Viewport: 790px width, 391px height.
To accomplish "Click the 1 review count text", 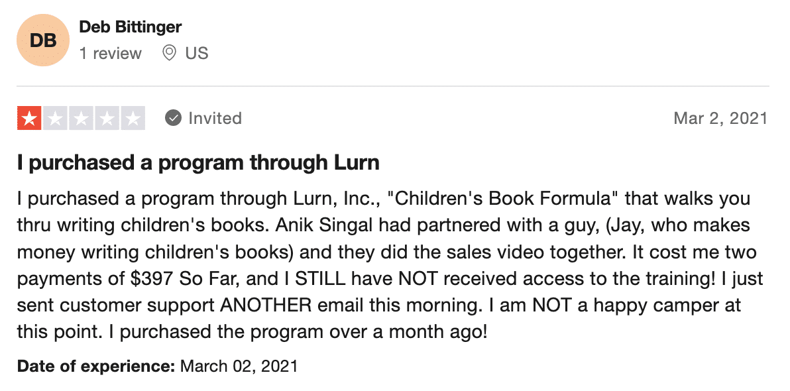I will [x=110, y=53].
